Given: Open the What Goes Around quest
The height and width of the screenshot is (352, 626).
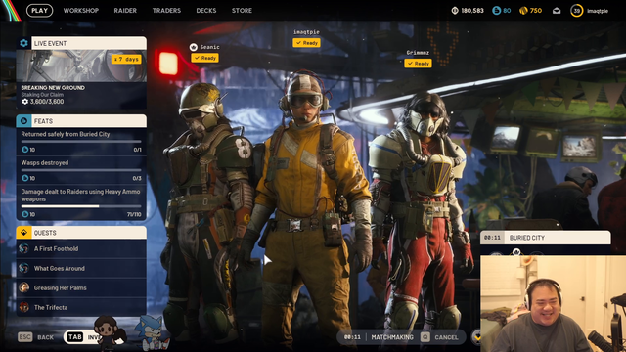Looking at the screenshot, I should pos(81,268).
